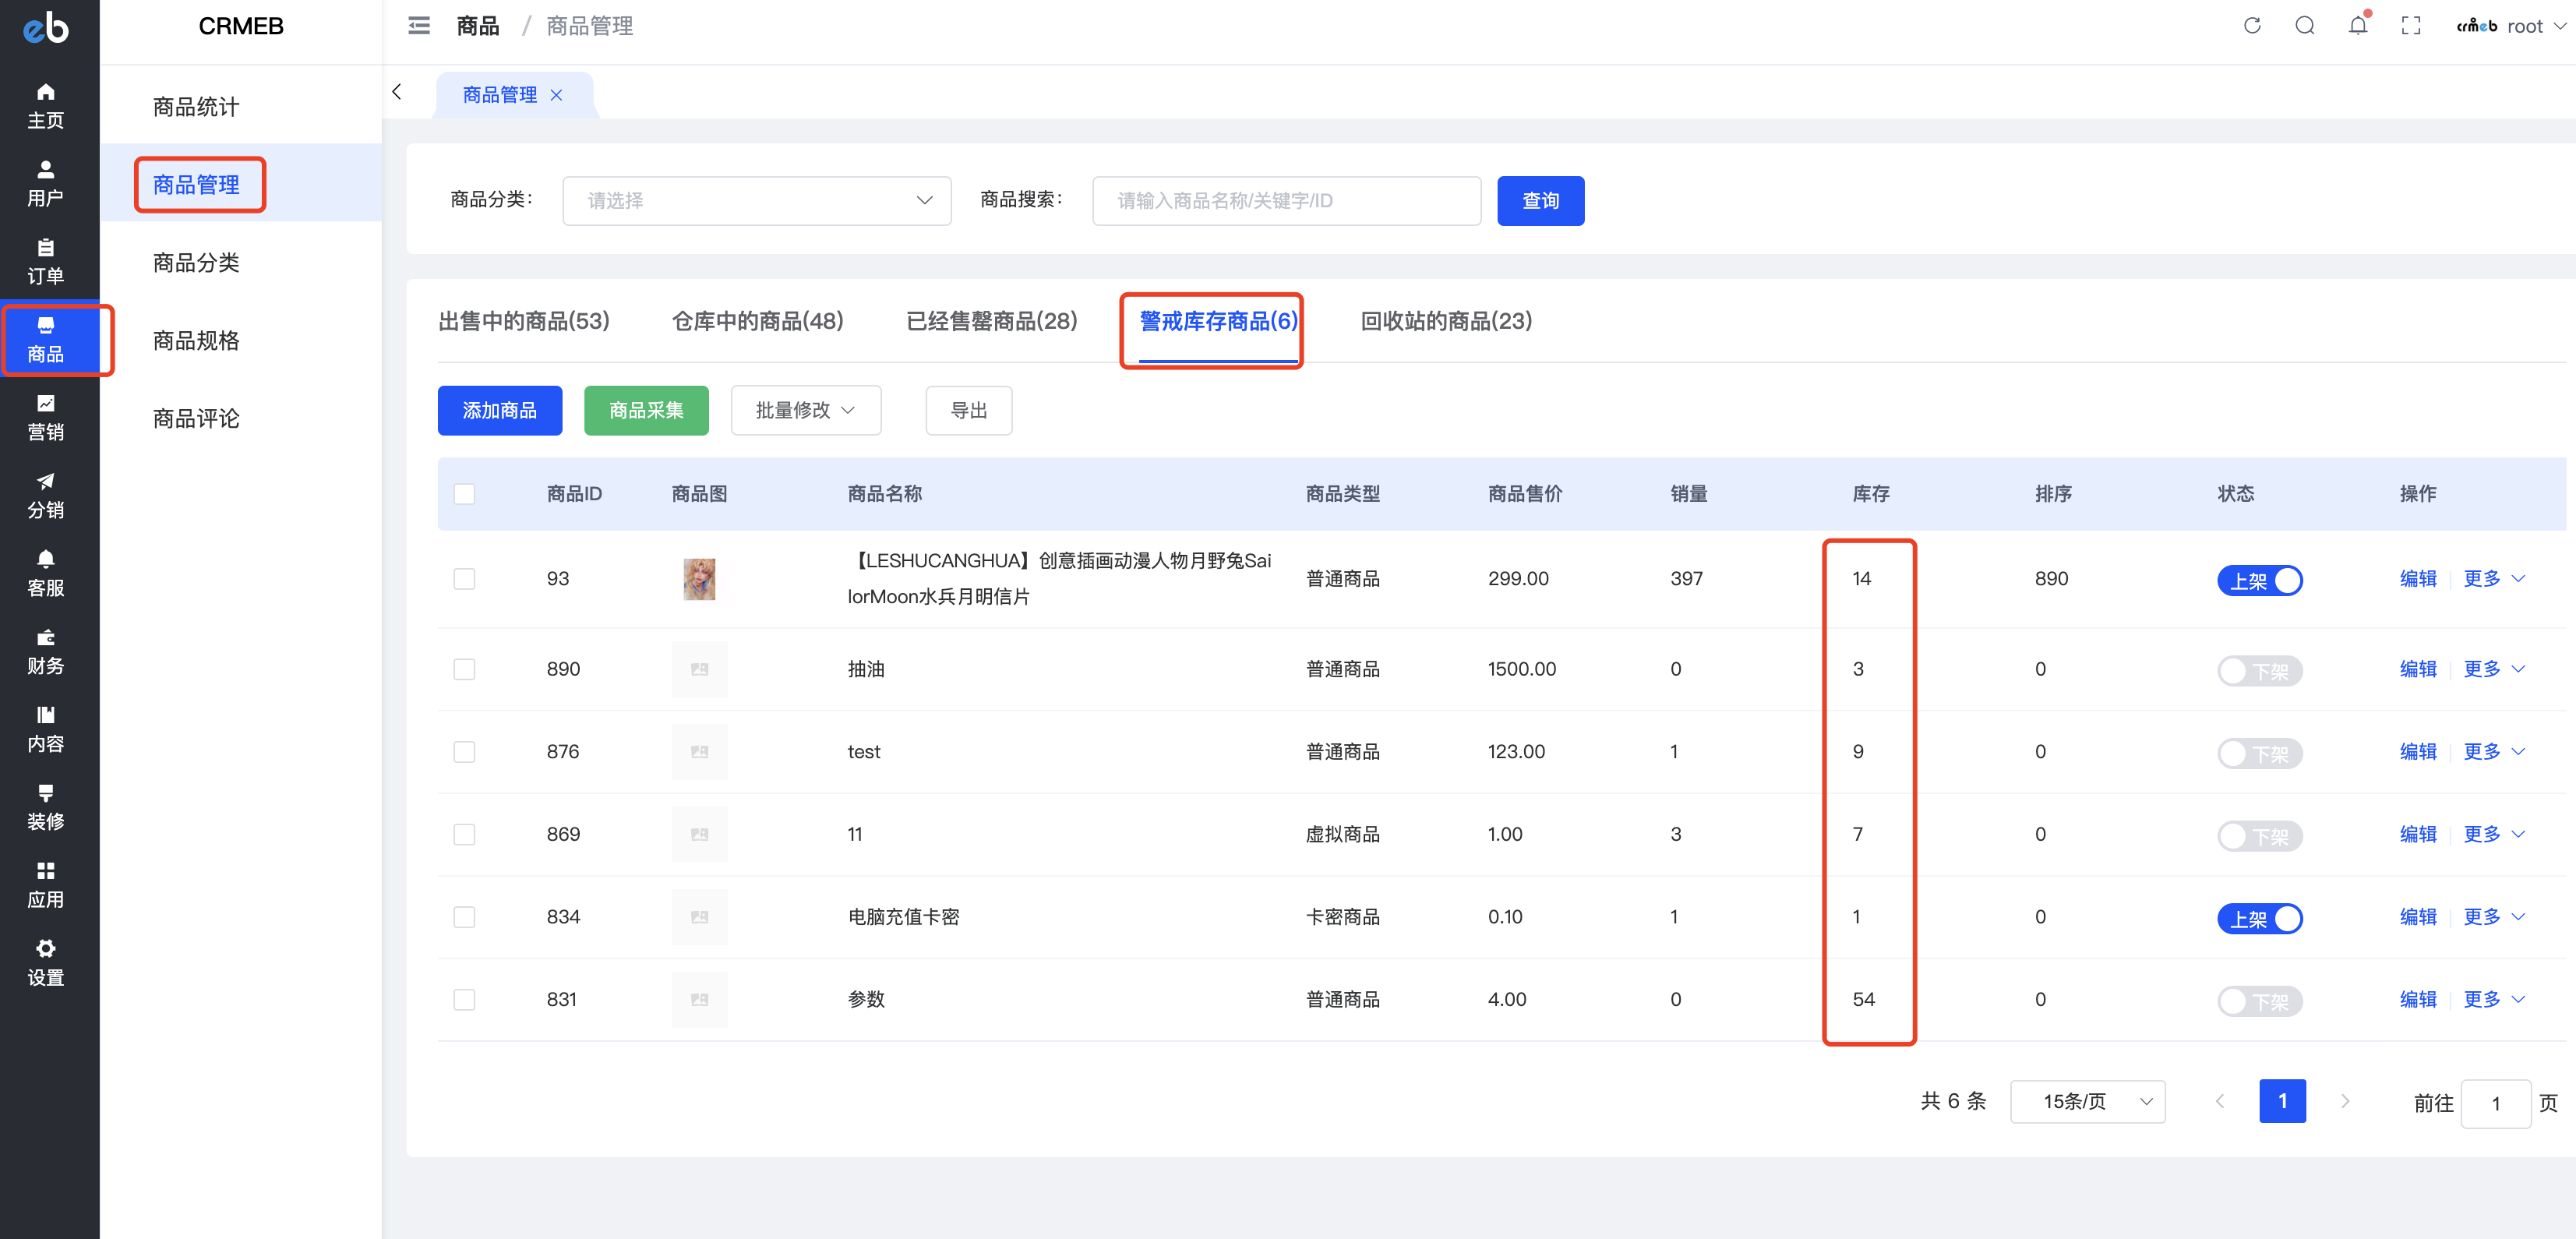Switch to the 已经售罄商品(28) tab
The width and height of the screenshot is (2576, 1239).
(x=991, y=321)
